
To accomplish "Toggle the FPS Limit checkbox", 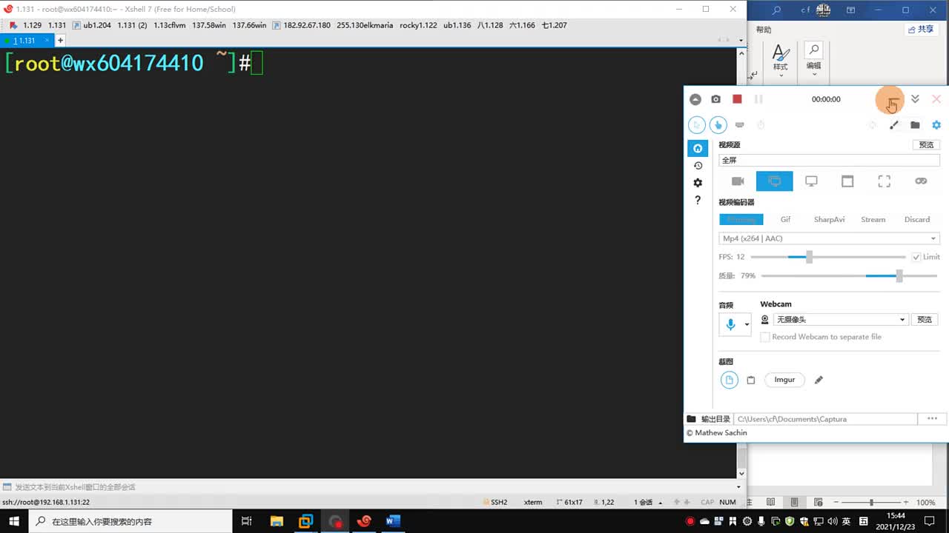I will (916, 257).
